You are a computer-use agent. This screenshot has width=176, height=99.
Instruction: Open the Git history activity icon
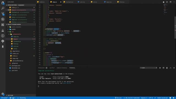pyautogui.click(x=3, y=36)
